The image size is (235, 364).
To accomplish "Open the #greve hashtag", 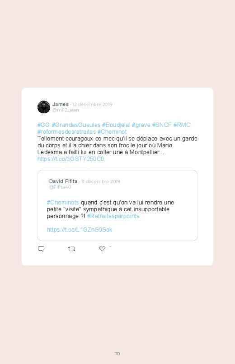I will tap(141, 125).
